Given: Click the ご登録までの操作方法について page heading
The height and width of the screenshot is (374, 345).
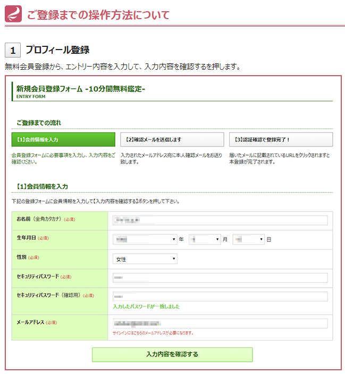Looking at the screenshot, I should (x=98, y=14).
